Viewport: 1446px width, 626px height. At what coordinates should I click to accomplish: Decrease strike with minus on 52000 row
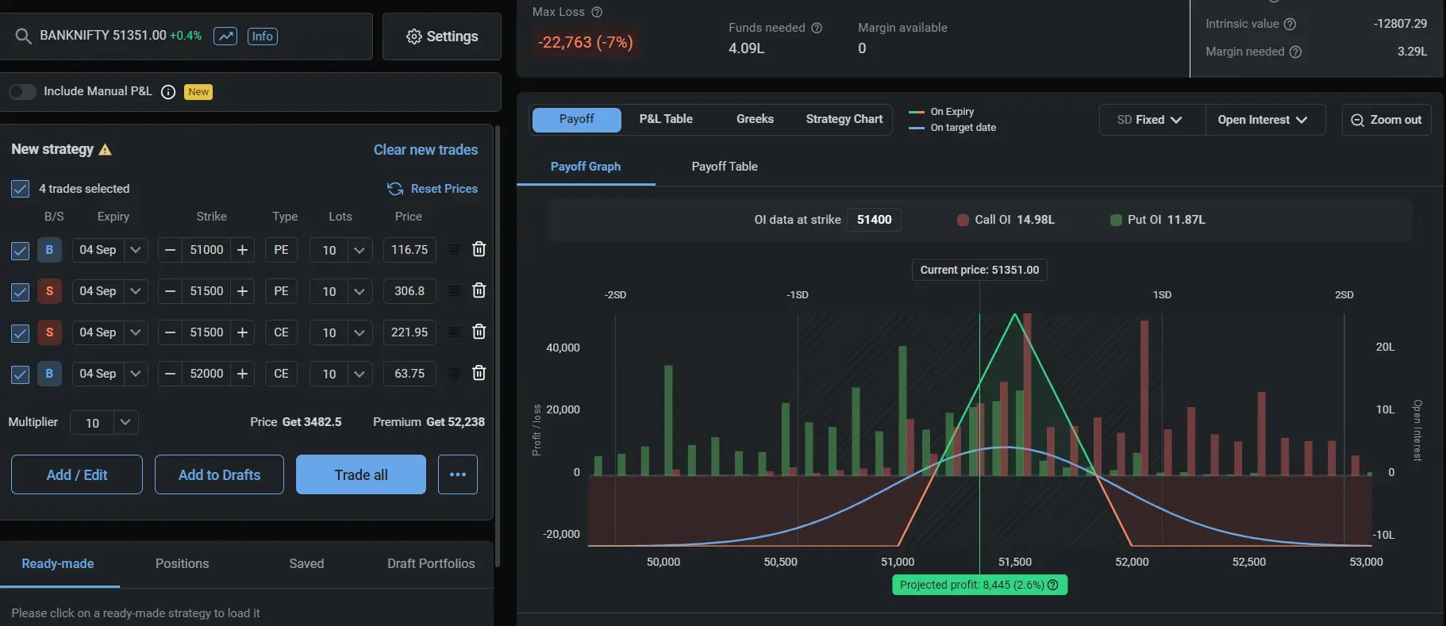[170, 374]
